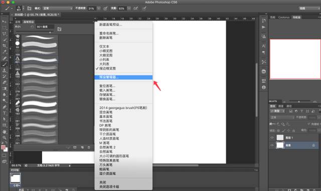The width and height of the screenshot is (321, 191).
Task: Select the 601 brush stroke thumbnail
Action: pos(40,59)
